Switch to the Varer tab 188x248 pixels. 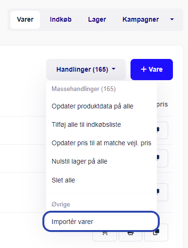pyautogui.click(x=25, y=20)
